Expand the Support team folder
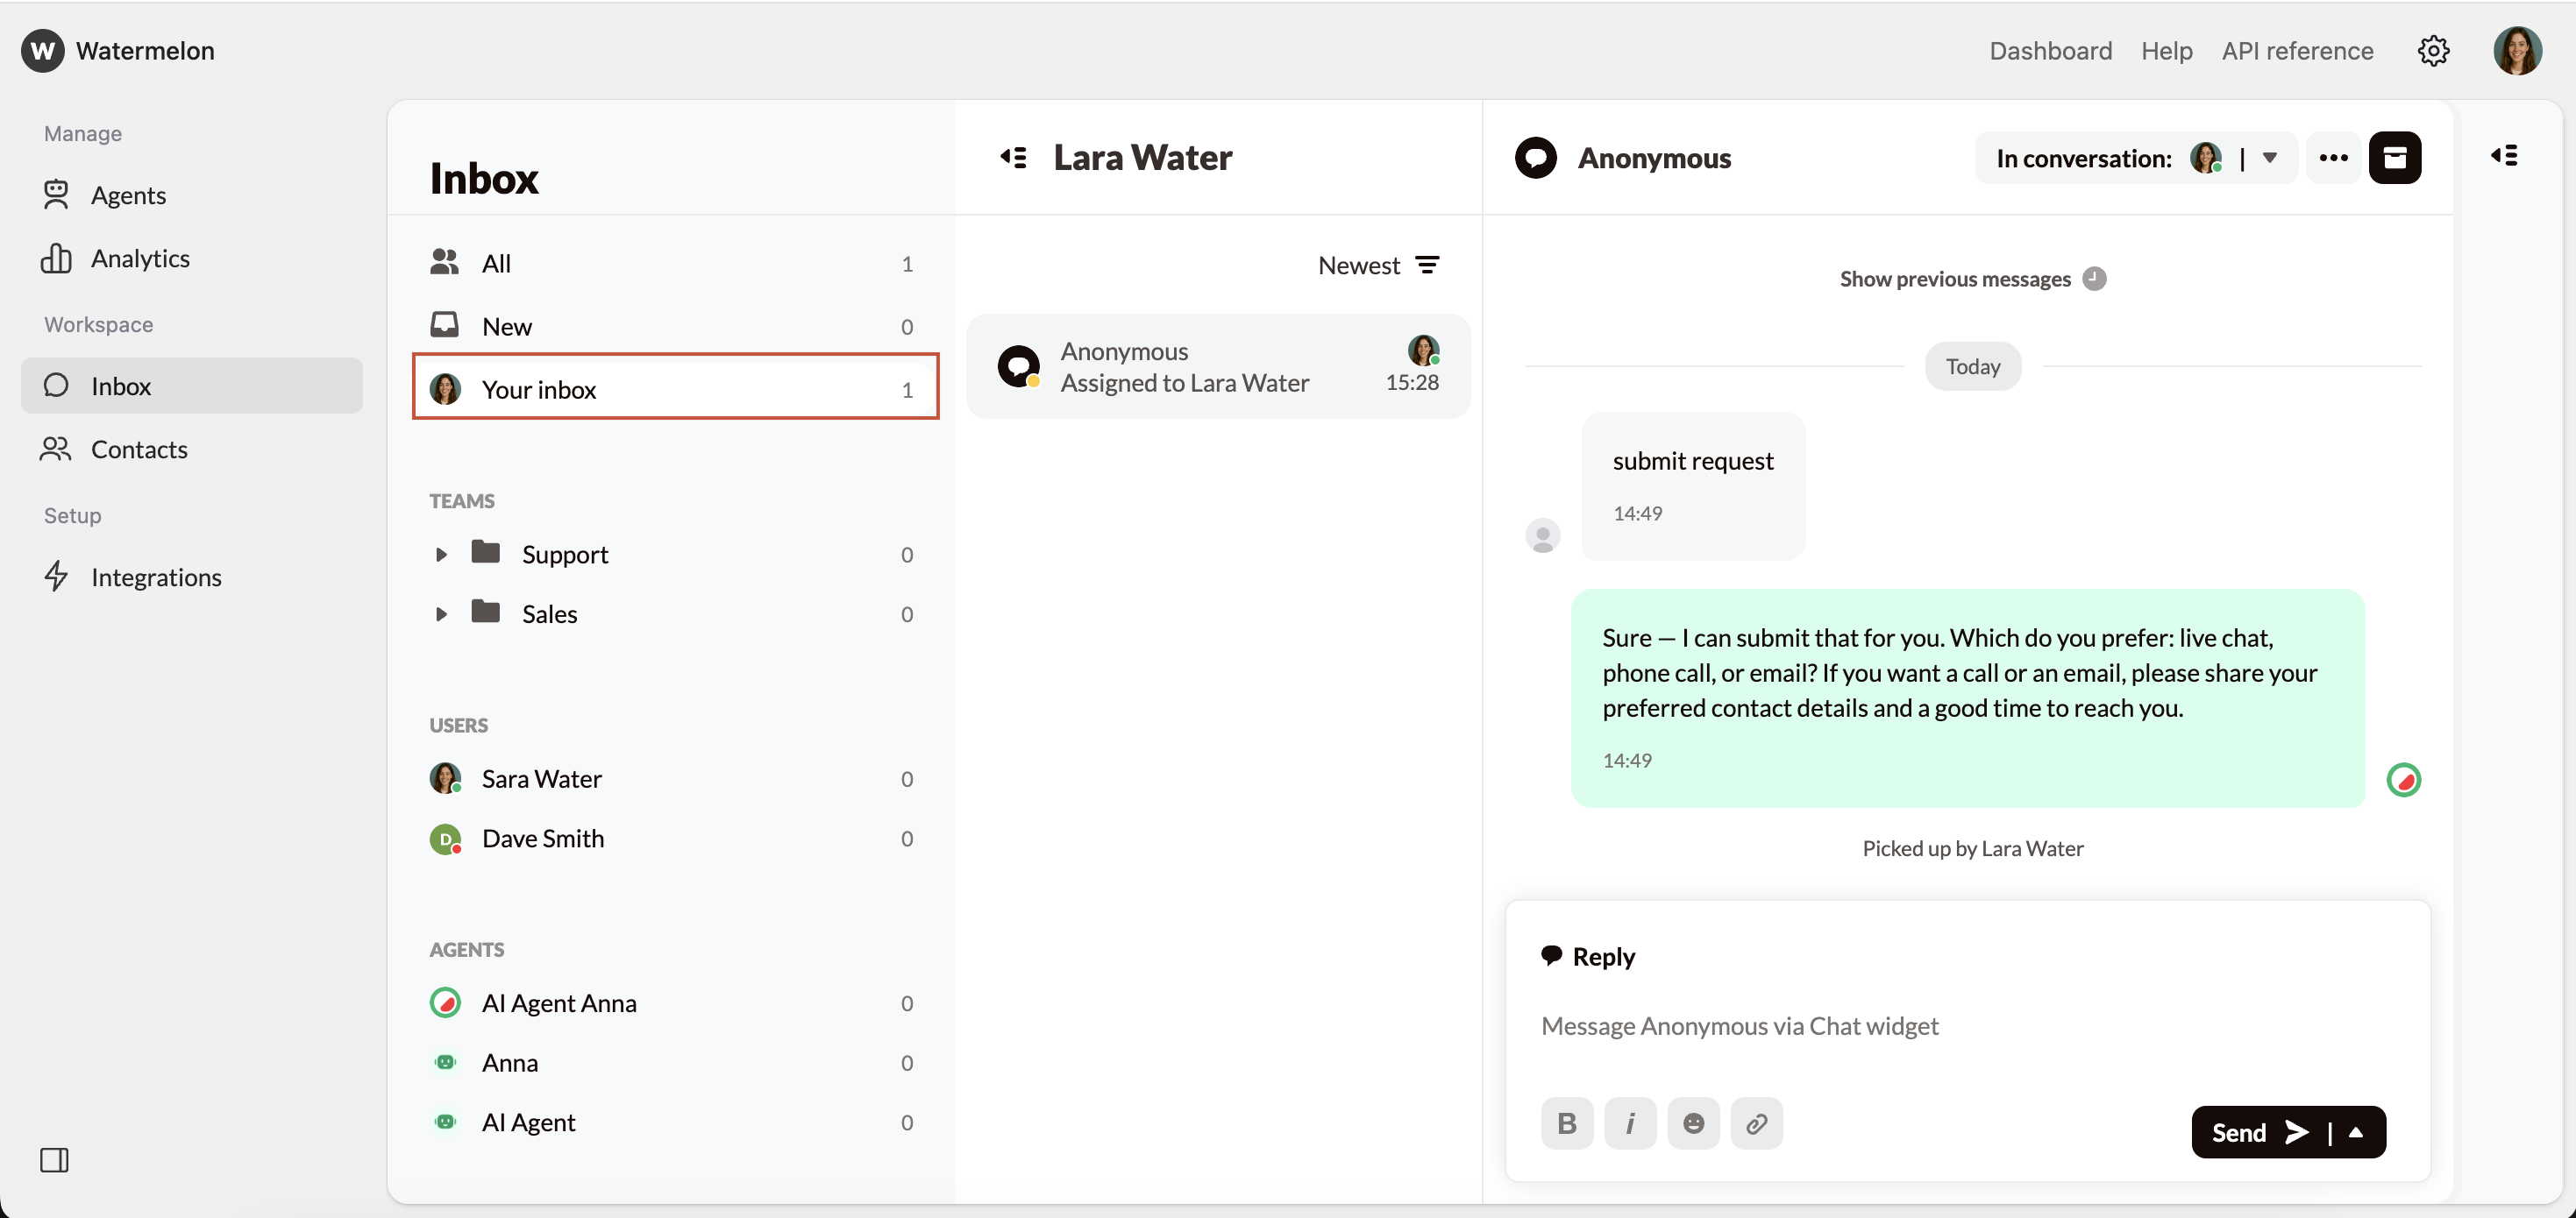 [443, 555]
